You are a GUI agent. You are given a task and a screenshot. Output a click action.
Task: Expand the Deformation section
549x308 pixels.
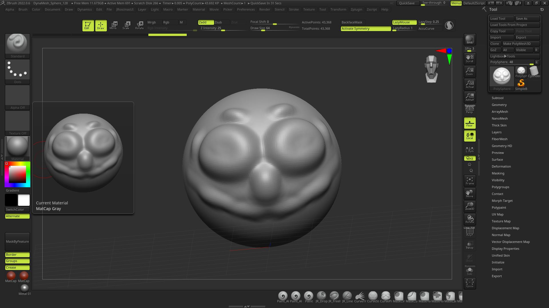(501, 166)
